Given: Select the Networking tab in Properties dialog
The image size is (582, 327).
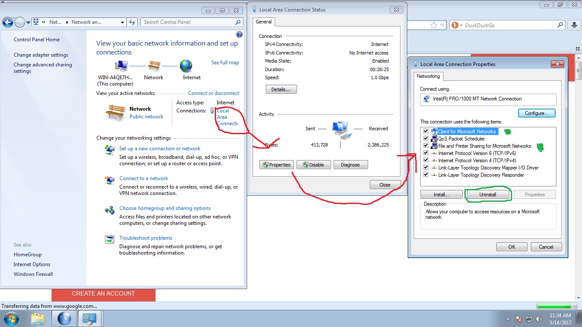Looking at the screenshot, I should 428,76.
